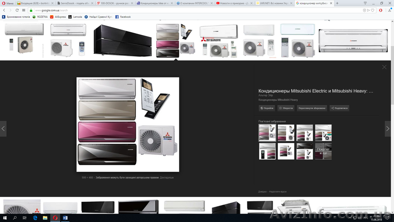
Task: Show the previous image with left arrow
Action: click(x=3, y=128)
